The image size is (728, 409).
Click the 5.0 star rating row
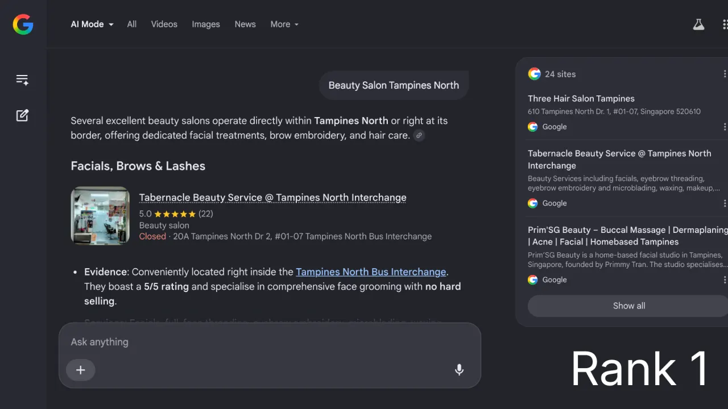click(176, 214)
